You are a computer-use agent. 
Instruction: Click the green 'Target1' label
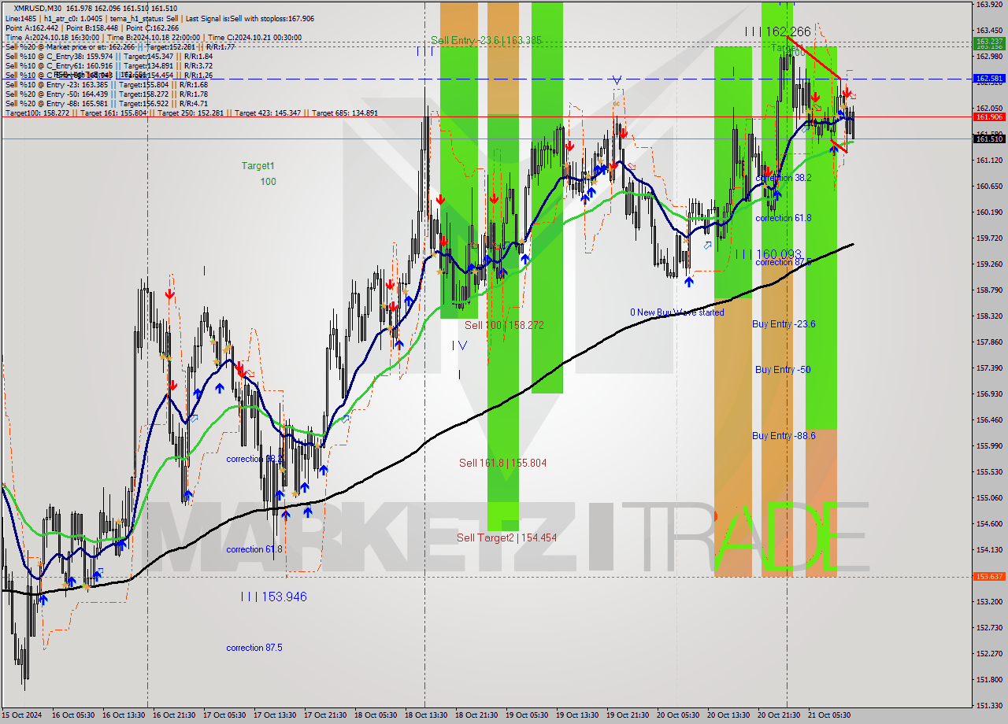[258, 166]
